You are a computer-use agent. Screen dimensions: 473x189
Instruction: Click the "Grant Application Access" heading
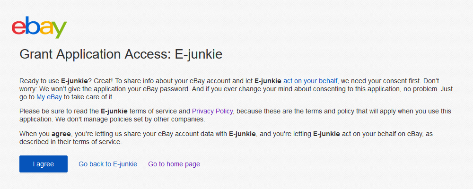coord(121,54)
